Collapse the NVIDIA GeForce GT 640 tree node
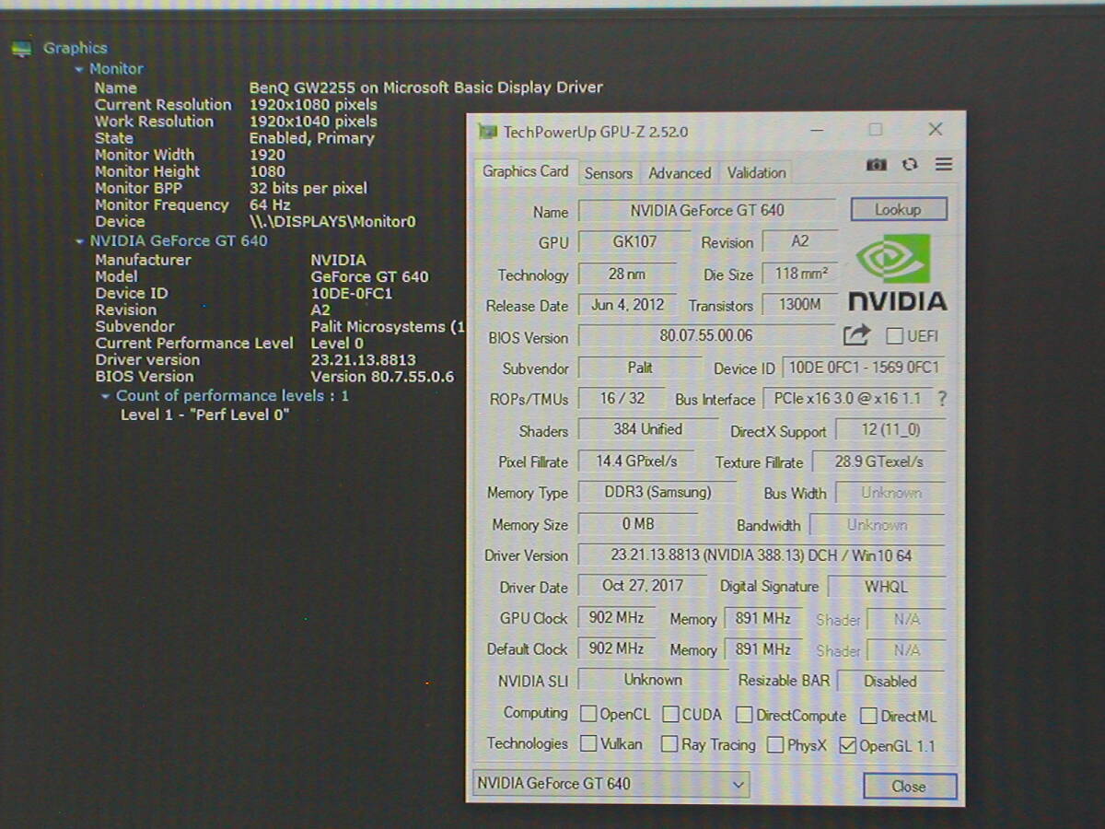 pyautogui.click(x=79, y=241)
